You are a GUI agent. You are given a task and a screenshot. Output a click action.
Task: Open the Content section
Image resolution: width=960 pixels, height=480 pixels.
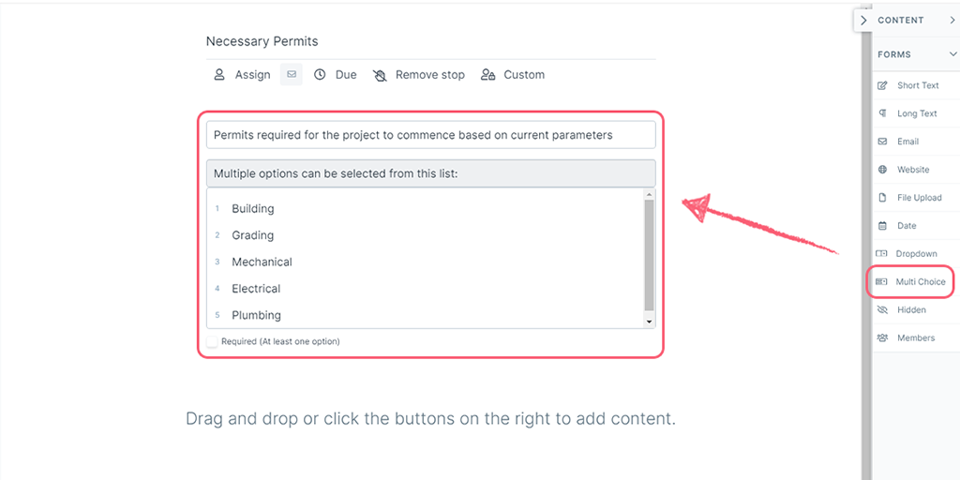coord(900,20)
